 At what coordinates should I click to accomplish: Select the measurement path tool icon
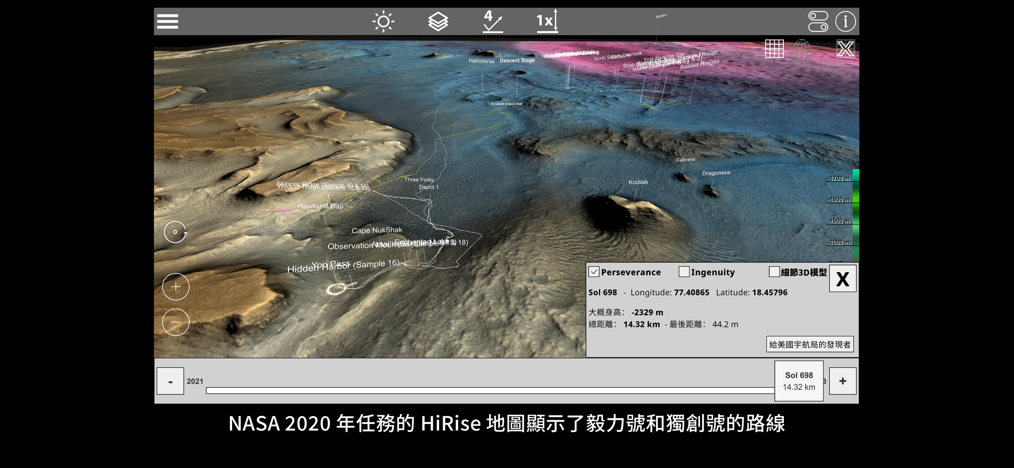[492, 21]
